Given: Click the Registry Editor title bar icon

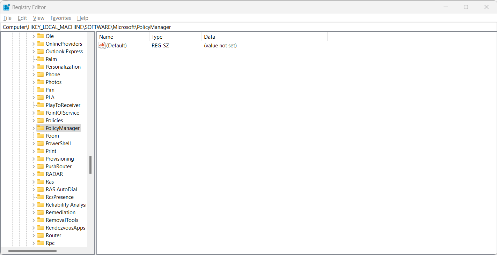Looking at the screenshot, I should point(7,7).
